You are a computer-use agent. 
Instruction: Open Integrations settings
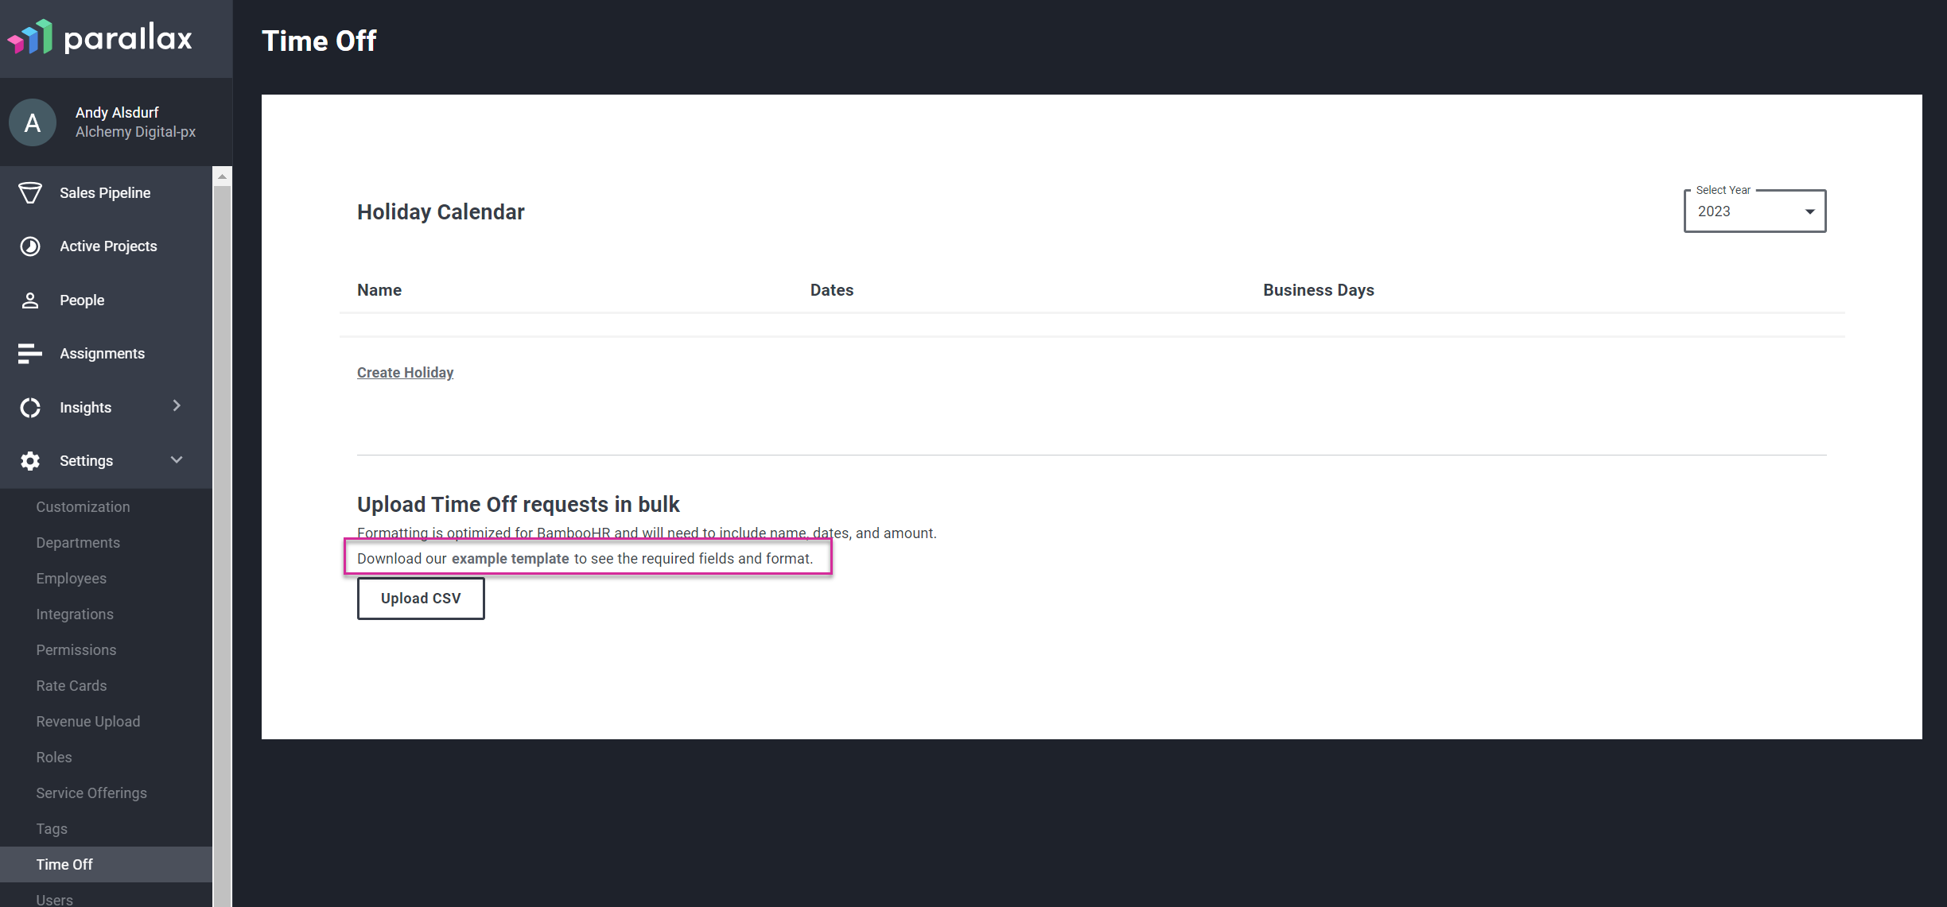[75, 614]
